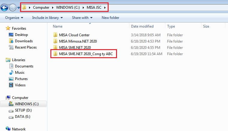Click folder icon of MISA SME.NET 2020
228x131 pixels.
click(55, 47)
